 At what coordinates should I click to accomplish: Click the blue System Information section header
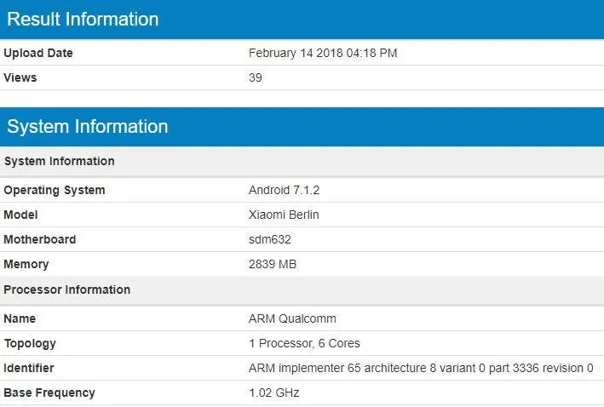(88, 127)
